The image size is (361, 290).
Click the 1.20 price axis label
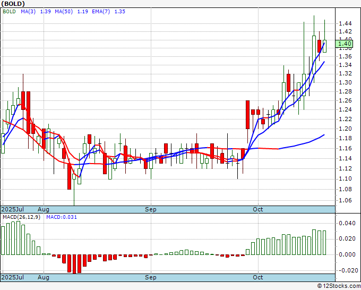345,129
